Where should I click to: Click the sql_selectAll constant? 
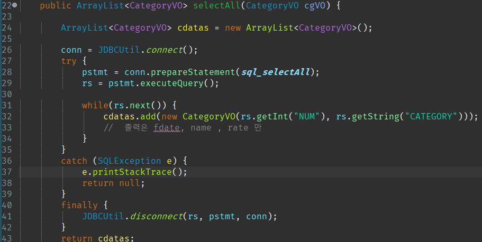276,72
